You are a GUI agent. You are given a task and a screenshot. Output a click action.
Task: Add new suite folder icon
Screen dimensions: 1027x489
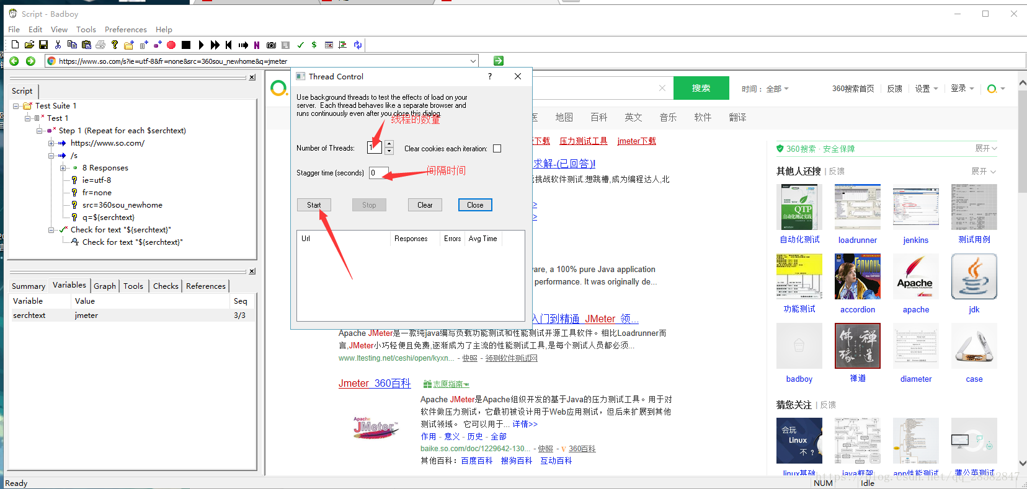point(129,45)
